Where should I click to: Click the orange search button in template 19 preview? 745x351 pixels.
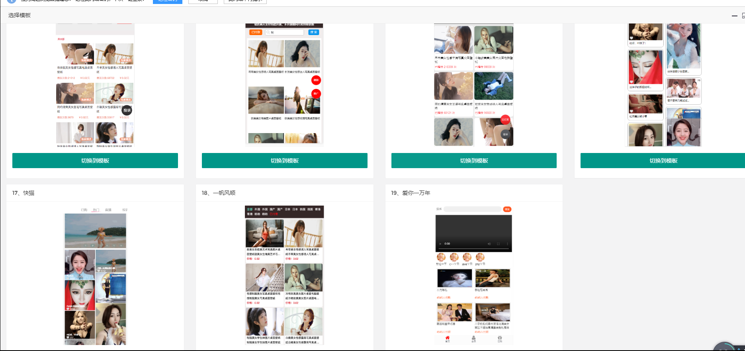(507, 209)
